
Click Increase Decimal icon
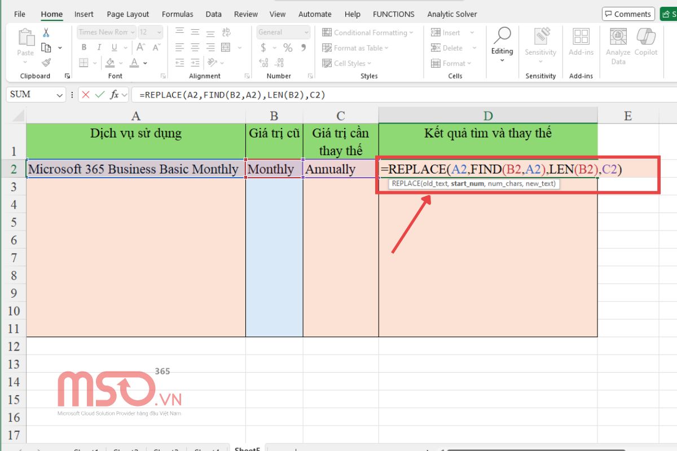(x=264, y=63)
